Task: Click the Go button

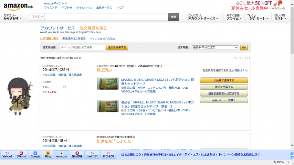Action: (x=244, y=47)
